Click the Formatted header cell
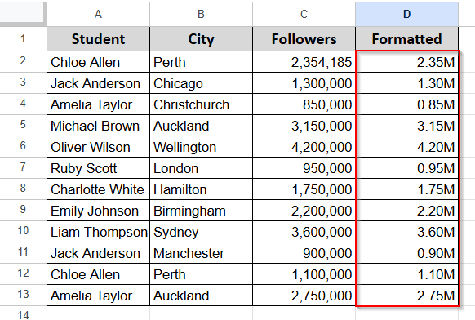This screenshot has width=475, height=320. (406, 39)
